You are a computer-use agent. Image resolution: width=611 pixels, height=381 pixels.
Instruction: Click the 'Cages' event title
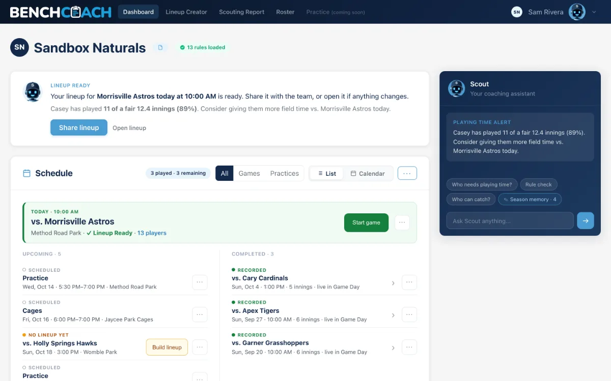point(32,310)
